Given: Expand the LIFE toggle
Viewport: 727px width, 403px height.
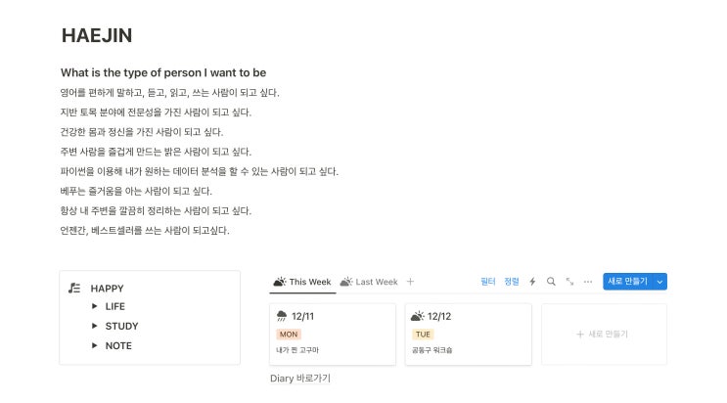Looking at the screenshot, I should pyautogui.click(x=95, y=306).
